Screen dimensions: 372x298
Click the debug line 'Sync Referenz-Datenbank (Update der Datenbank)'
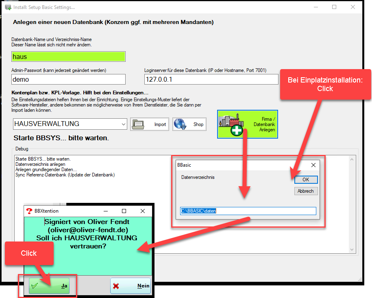[65, 175]
